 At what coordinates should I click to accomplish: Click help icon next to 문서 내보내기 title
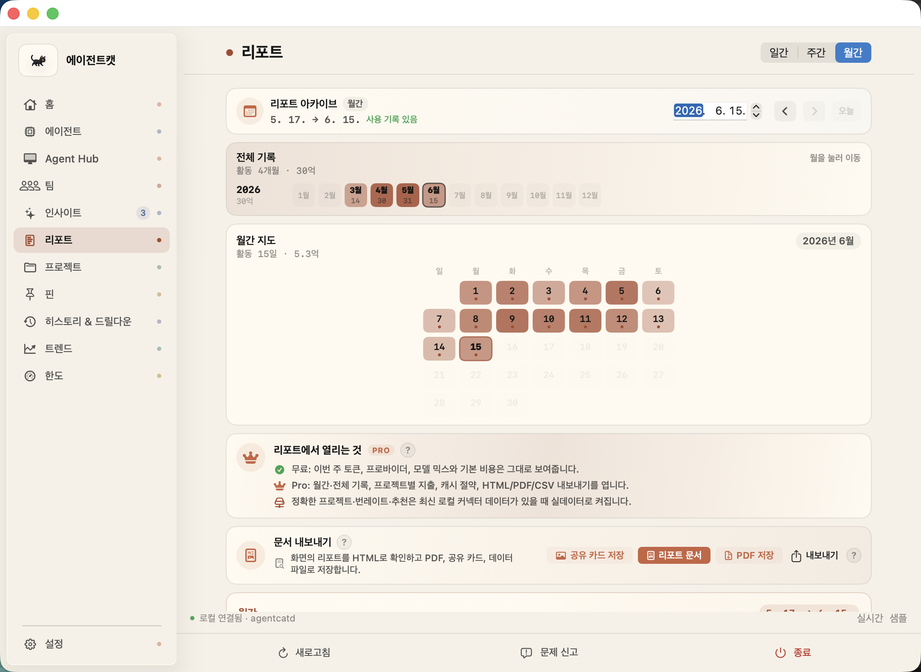344,542
